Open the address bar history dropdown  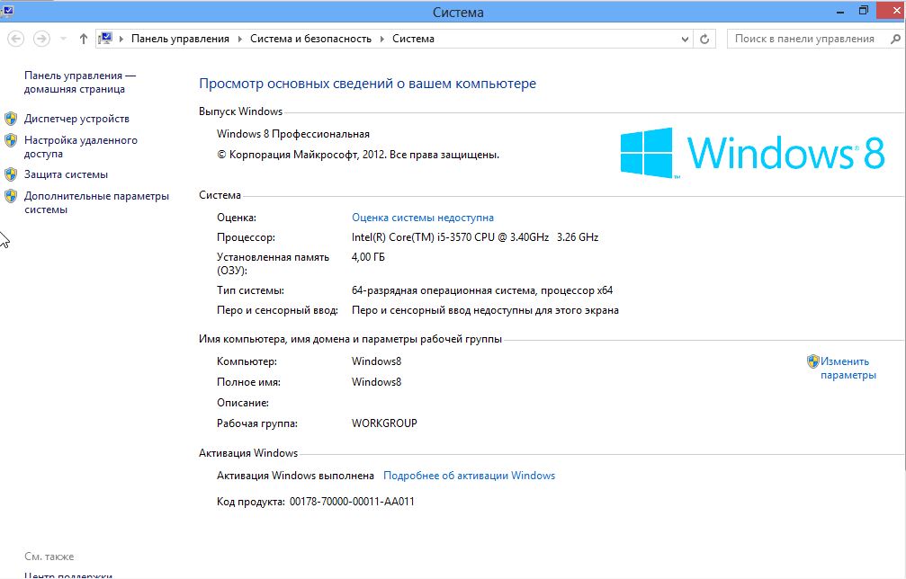685,40
